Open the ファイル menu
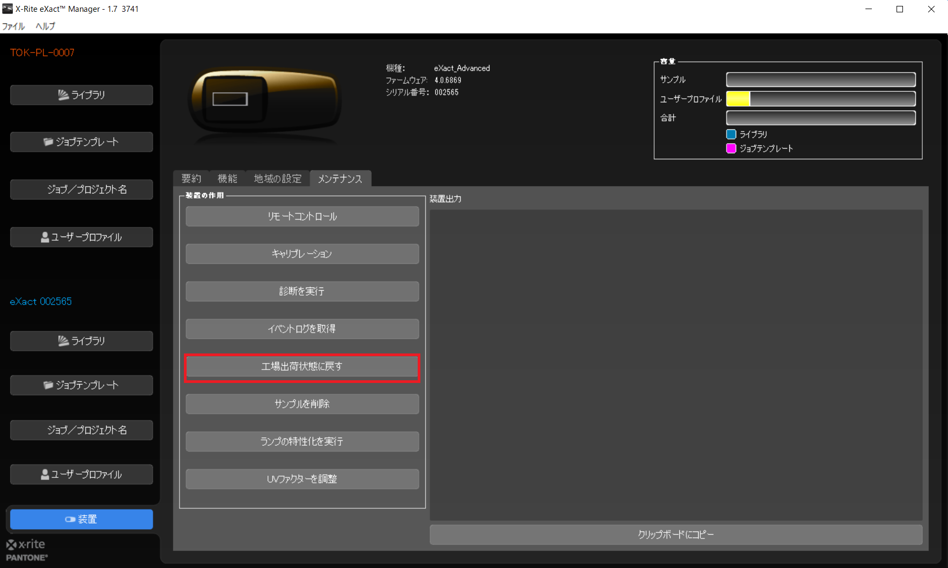Viewport: 948px width, 568px height. coord(13,26)
